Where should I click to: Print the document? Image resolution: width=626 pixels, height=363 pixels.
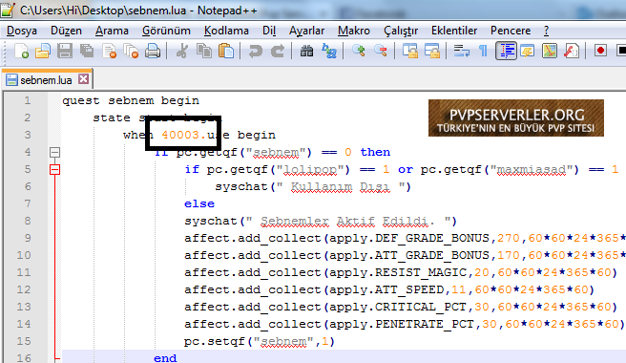pyautogui.click(x=153, y=52)
